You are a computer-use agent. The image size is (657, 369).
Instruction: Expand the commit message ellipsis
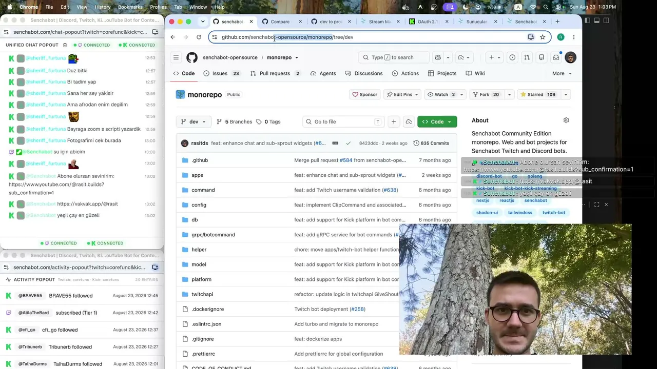(335, 143)
